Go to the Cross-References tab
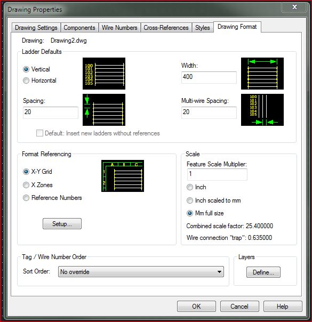This screenshot has height=322, width=312. coord(166,28)
